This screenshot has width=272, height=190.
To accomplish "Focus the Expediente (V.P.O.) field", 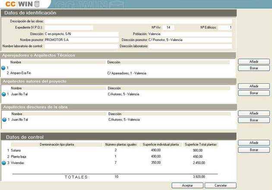I will [69, 27].
